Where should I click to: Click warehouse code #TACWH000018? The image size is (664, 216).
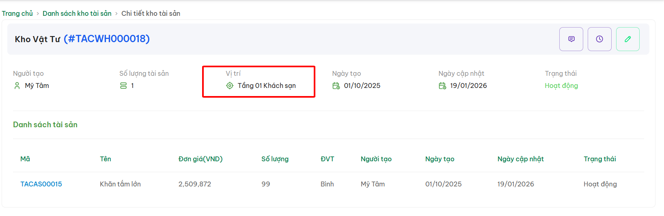(x=107, y=39)
